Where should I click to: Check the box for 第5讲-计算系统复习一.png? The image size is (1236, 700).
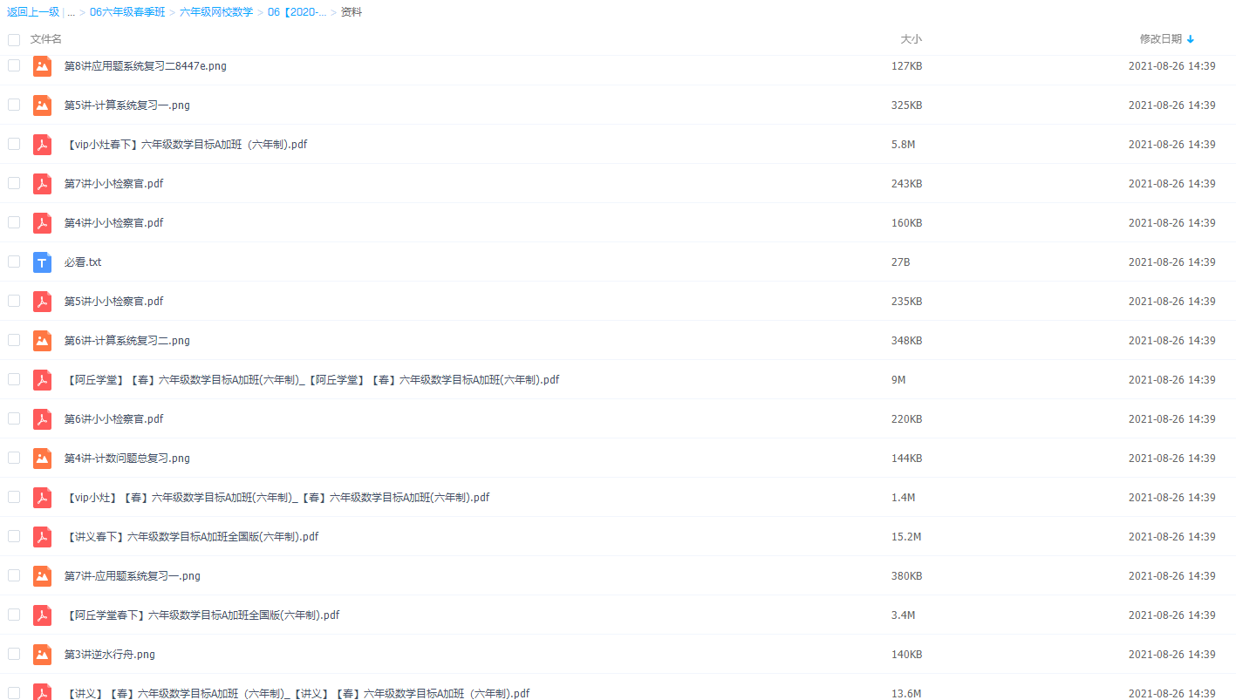click(14, 105)
